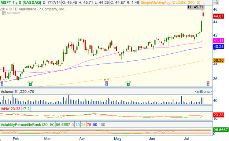
Task: Click the SimpleMovingAvg (CLOSE, 200, 0) study label
Action: tap(170, 3)
